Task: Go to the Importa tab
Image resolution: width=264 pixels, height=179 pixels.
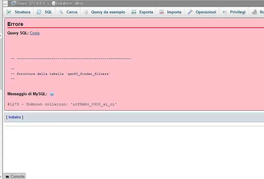Action: coord(170,12)
